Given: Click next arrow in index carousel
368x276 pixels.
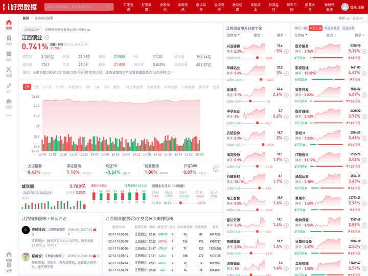Looking at the screenshot, I should [216, 169].
